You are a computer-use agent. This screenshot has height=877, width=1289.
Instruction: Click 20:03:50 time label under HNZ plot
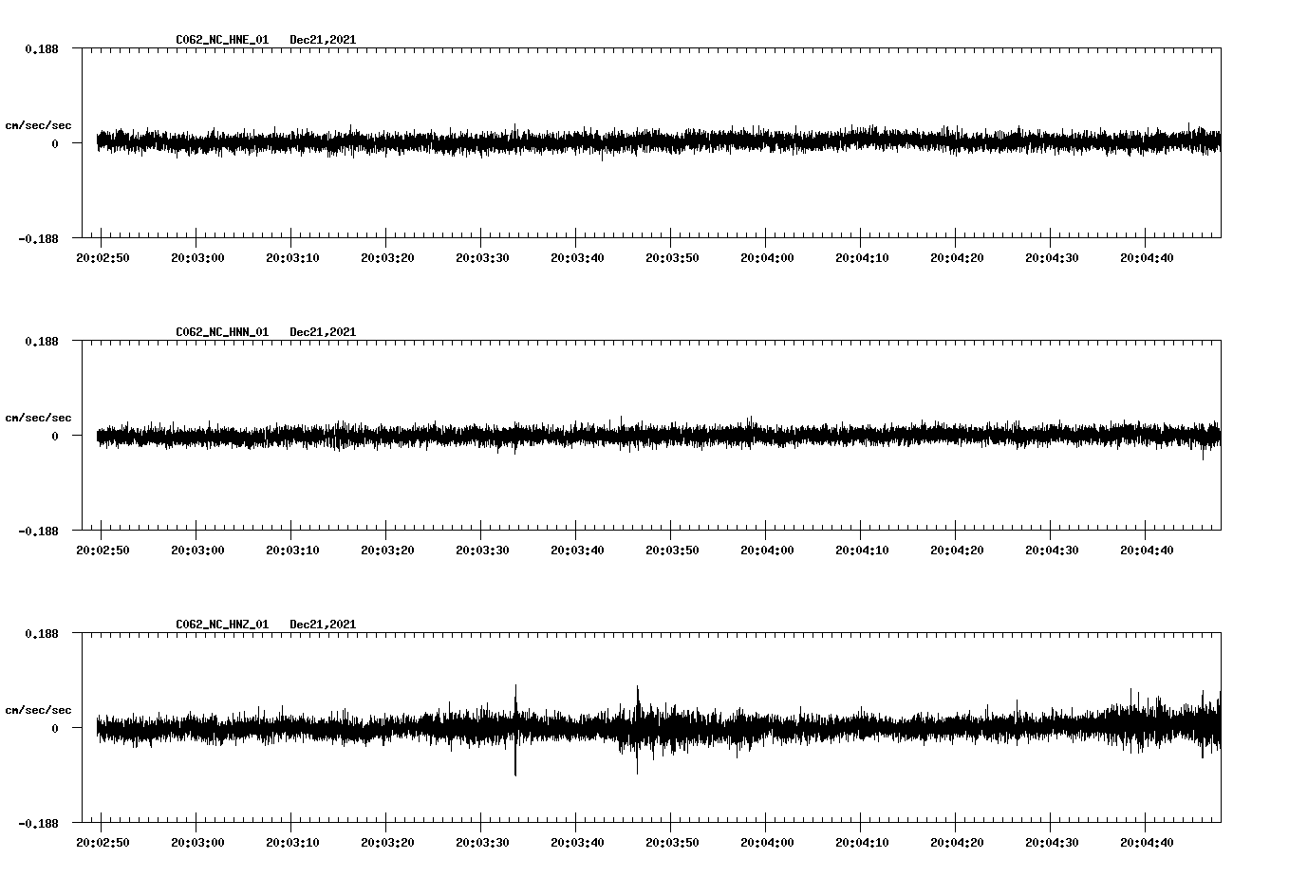click(x=672, y=843)
